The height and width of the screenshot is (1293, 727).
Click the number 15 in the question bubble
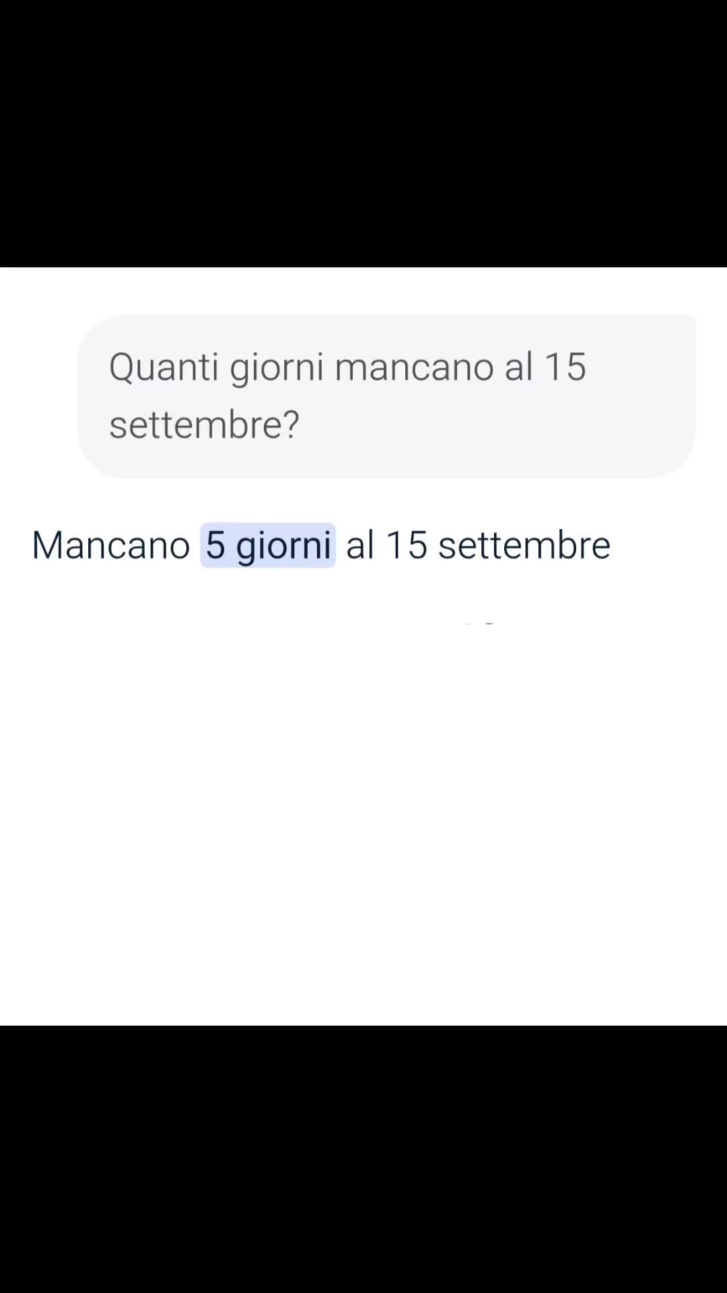click(x=565, y=367)
